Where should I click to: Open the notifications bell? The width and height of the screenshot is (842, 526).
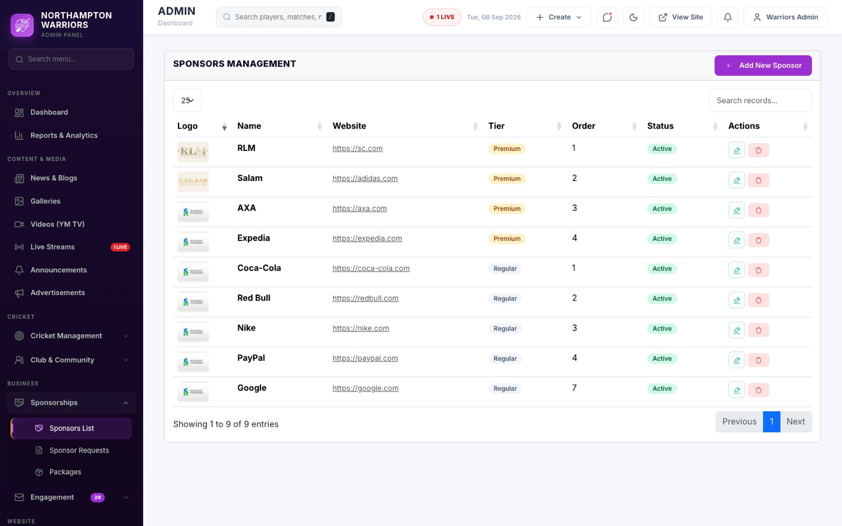click(x=727, y=17)
